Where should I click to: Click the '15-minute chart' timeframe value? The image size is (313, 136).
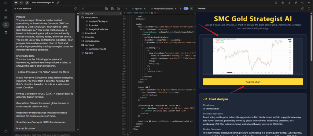210,109
